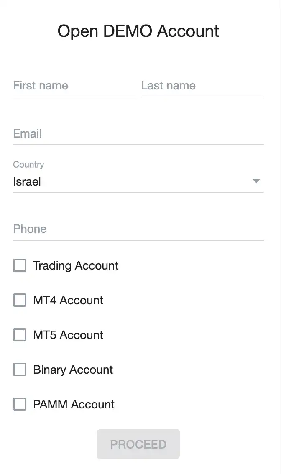281x474 pixels.
Task: Click the 'PAMM Account' label text
Action: (x=74, y=405)
